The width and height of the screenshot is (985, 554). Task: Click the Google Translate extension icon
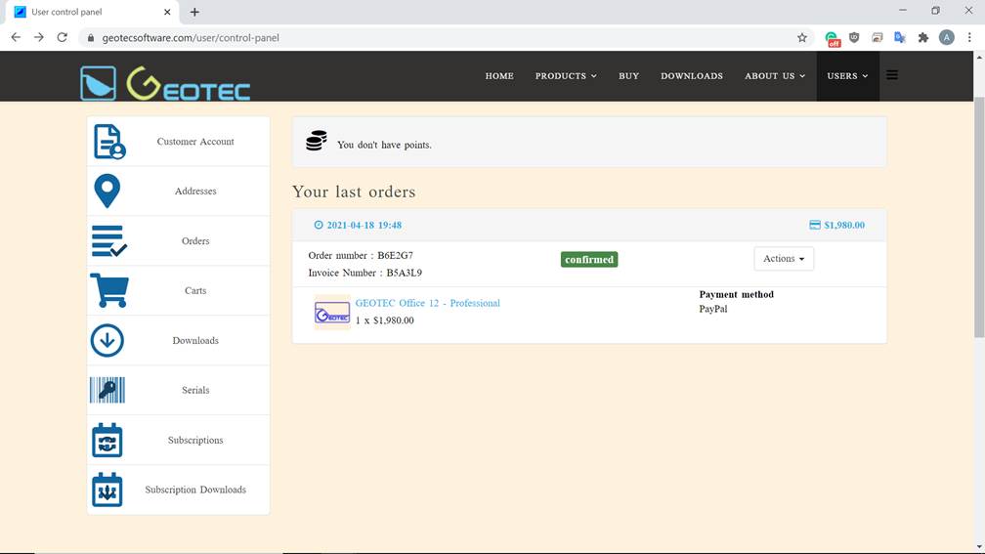coord(900,38)
